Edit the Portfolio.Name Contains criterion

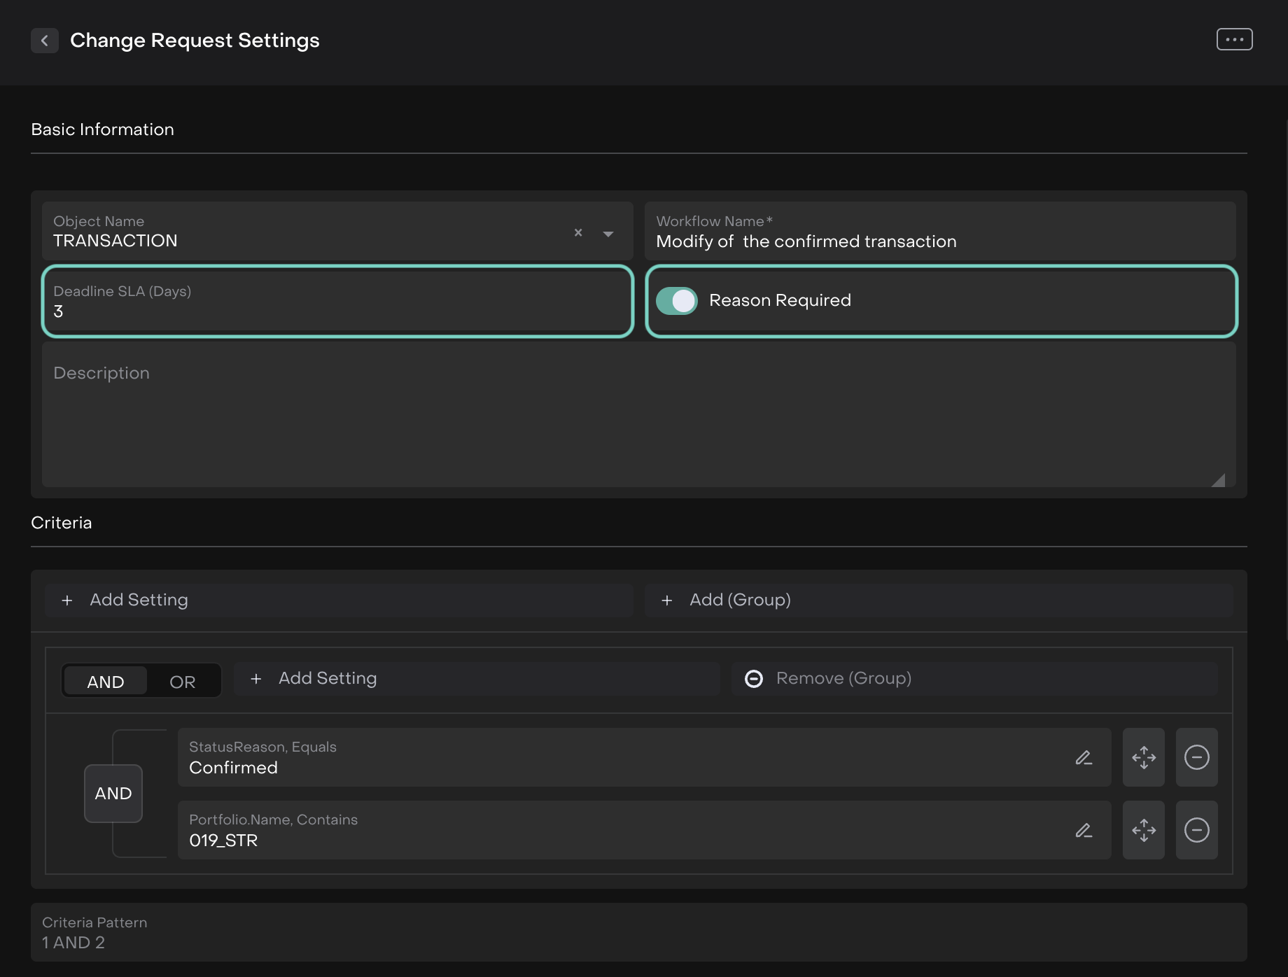[x=1084, y=830]
